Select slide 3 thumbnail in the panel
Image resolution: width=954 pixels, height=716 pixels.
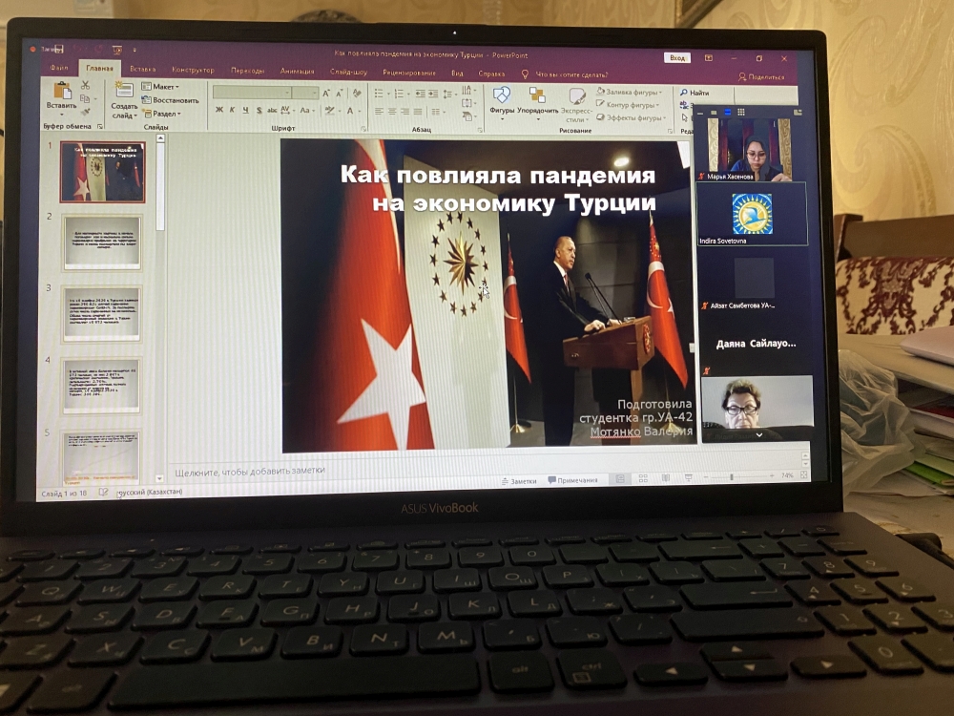102,313
